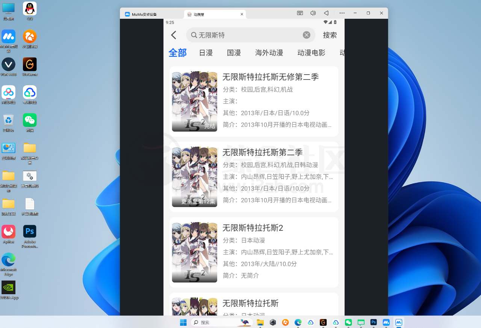
Task: Switch to the 日漫 category tab
Action: 206,53
